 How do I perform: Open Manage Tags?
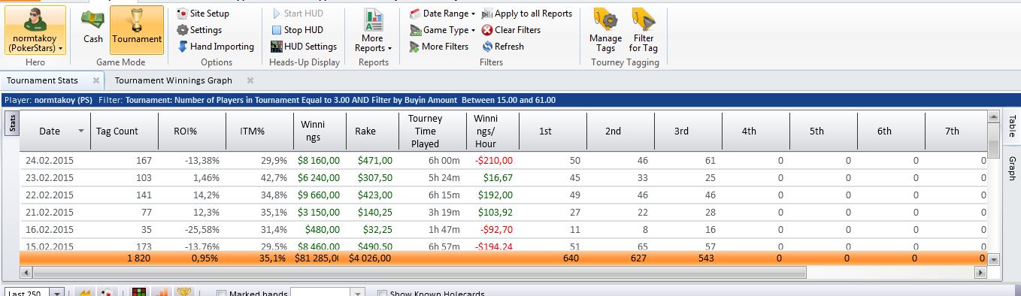[605, 30]
